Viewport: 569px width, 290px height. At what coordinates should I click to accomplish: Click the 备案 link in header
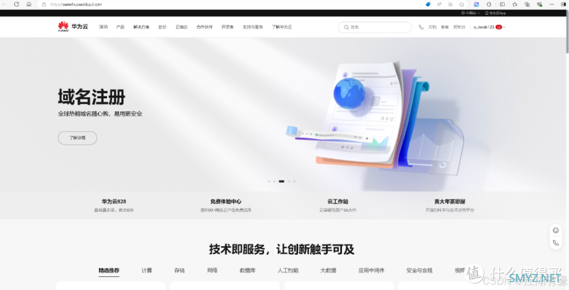coord(445,27)
